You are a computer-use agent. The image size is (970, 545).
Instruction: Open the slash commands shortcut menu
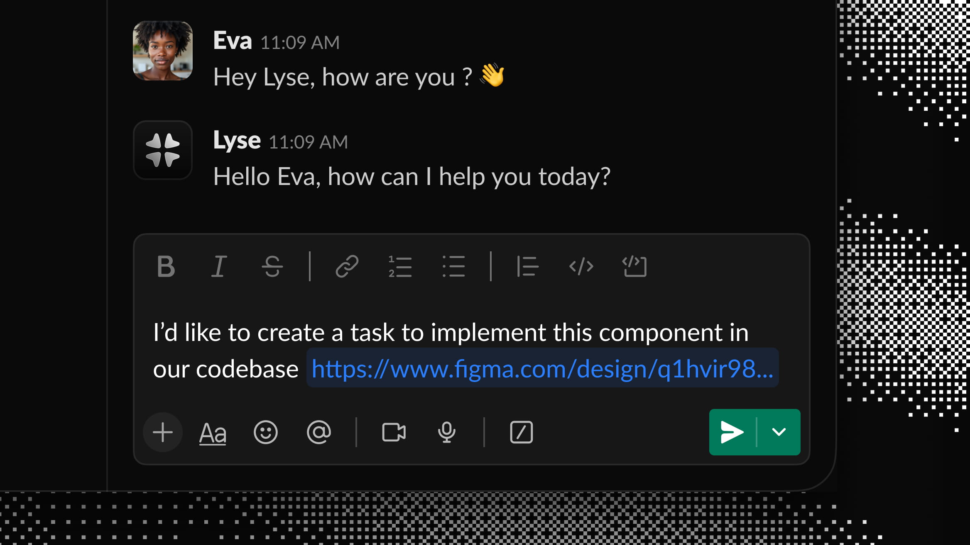point(520,432)
